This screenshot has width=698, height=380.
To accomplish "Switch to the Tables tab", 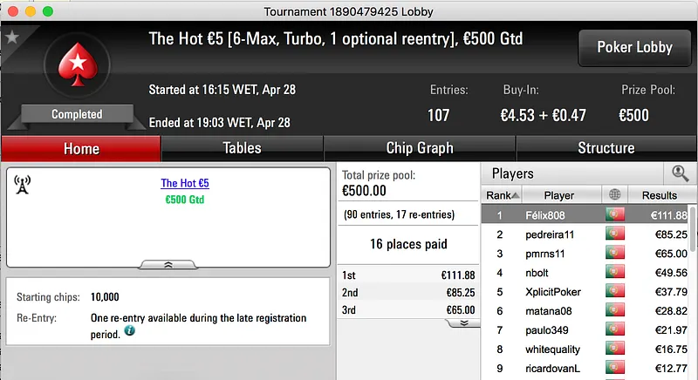I will (242, 148).
